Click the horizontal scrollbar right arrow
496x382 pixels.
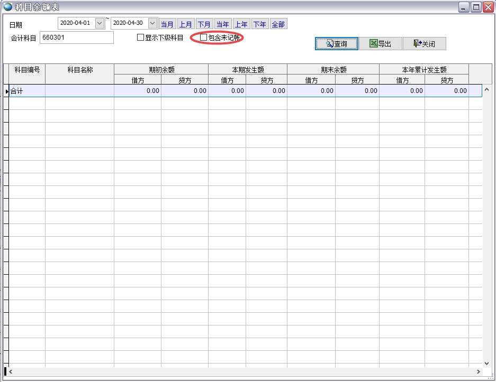[479, 371]
